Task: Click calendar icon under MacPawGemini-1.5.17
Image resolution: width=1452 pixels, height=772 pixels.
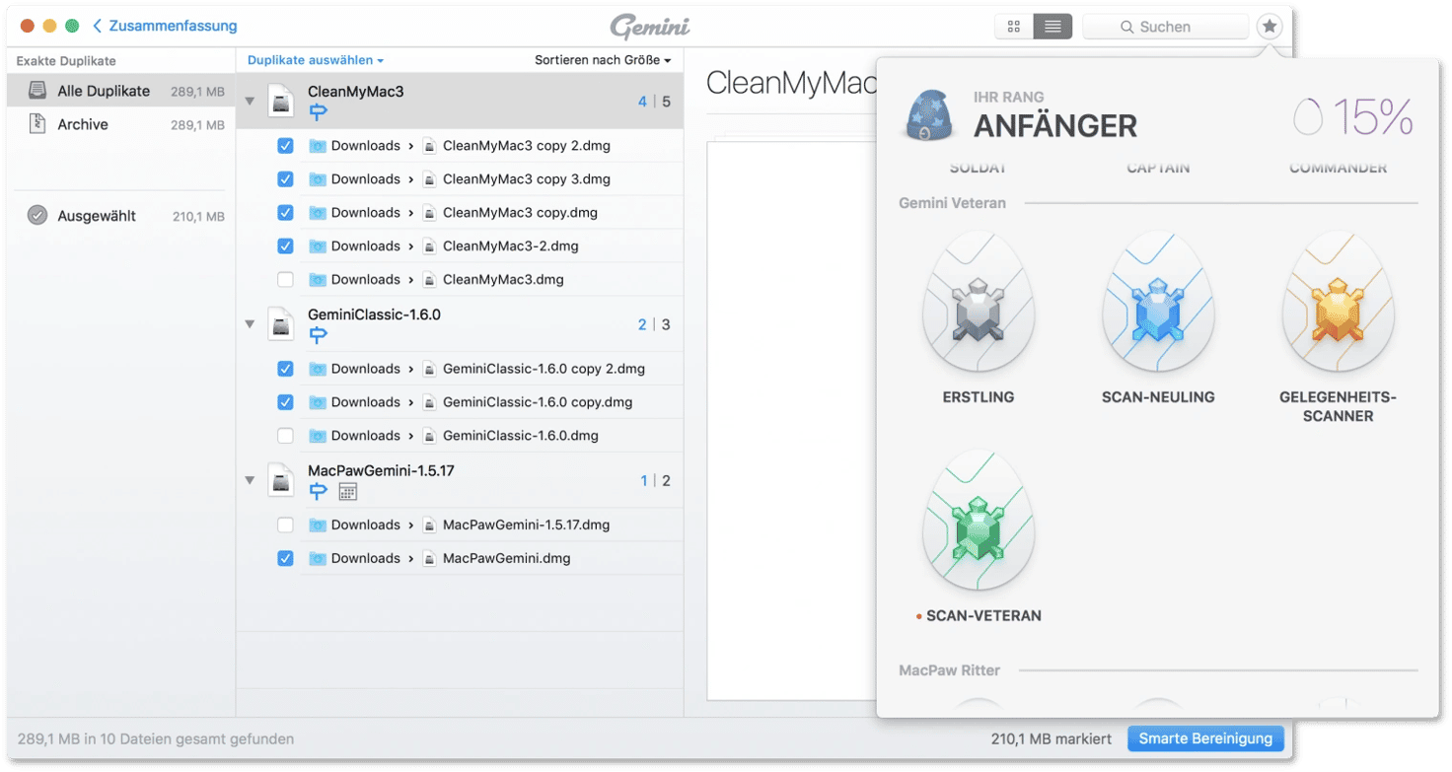Action: pos(347,491)
